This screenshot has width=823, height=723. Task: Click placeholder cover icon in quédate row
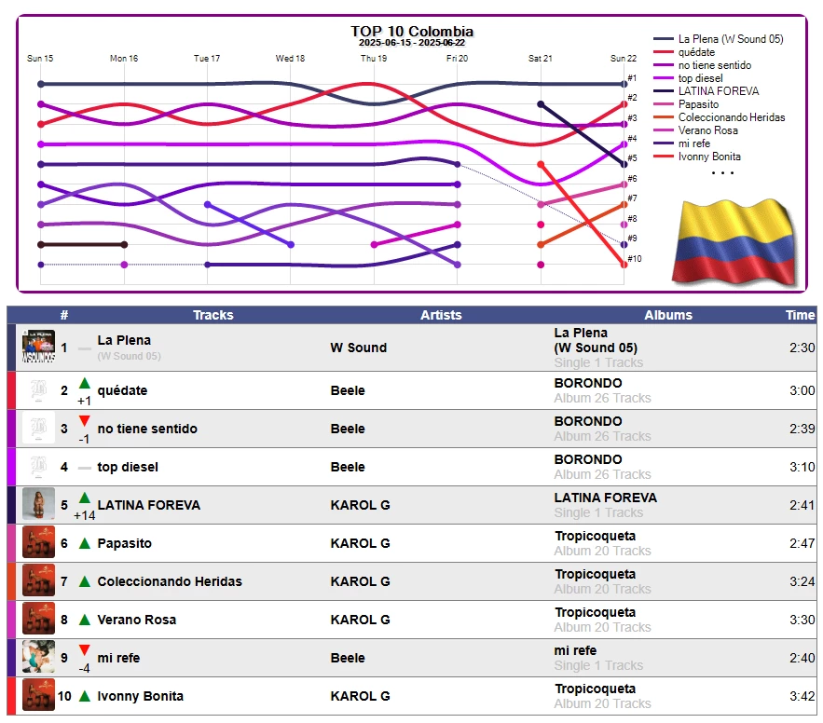click(x=38, y=390)
